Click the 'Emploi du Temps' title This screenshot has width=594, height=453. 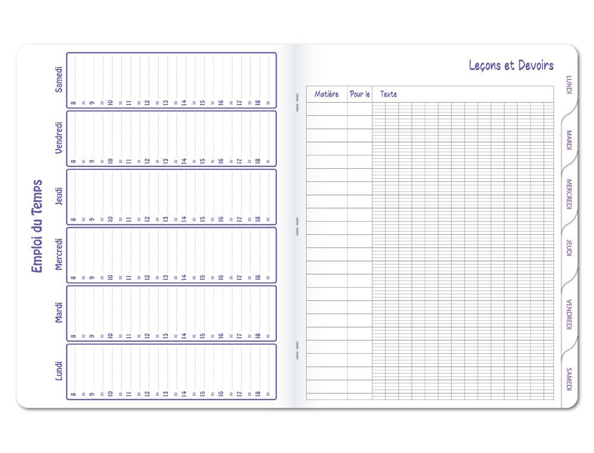37,227
